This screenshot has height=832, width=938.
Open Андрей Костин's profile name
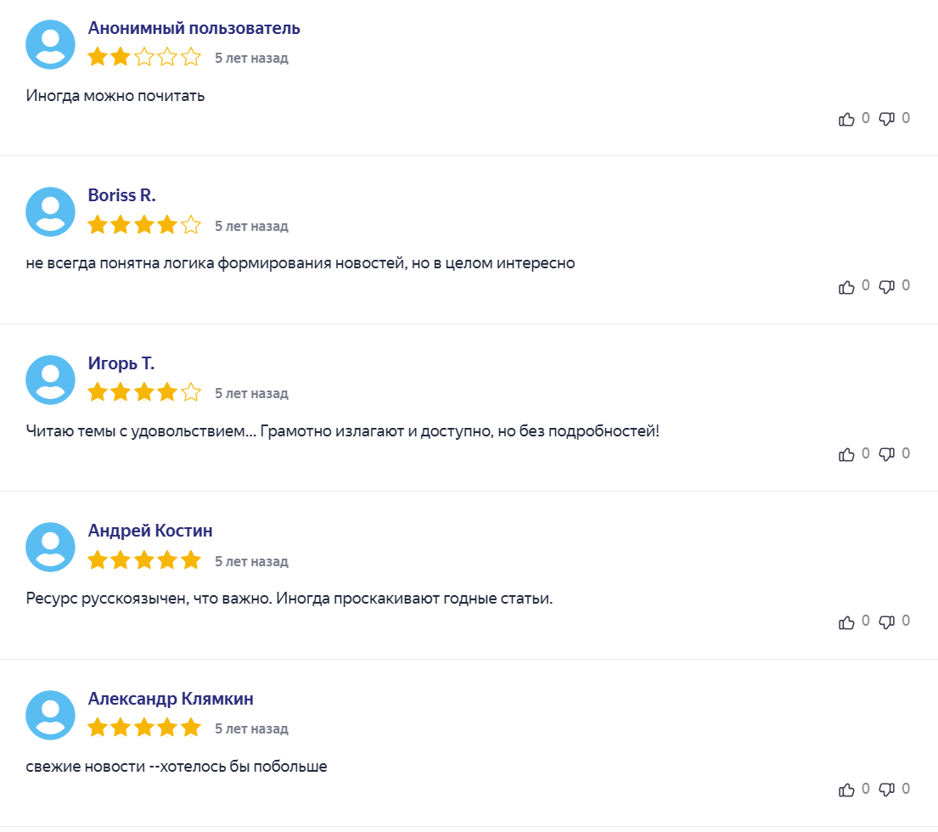coord(150,531)
